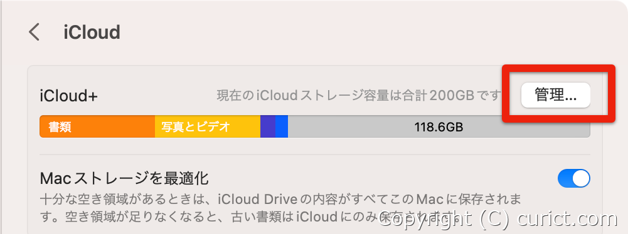Click the divider line below the storage bar
628x234 pixels.
tap(315, 155)
